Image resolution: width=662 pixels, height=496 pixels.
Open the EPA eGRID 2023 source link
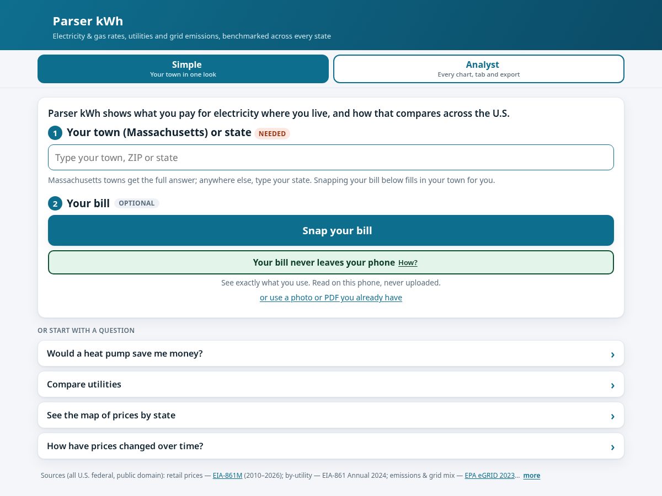[x=490, y=475]
